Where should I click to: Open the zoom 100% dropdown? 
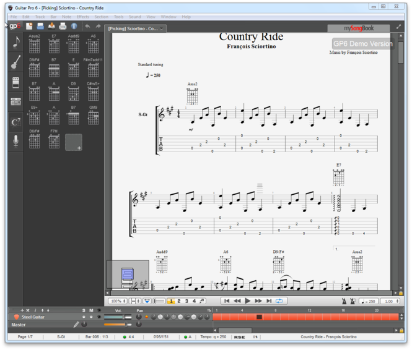pos(118,301)
